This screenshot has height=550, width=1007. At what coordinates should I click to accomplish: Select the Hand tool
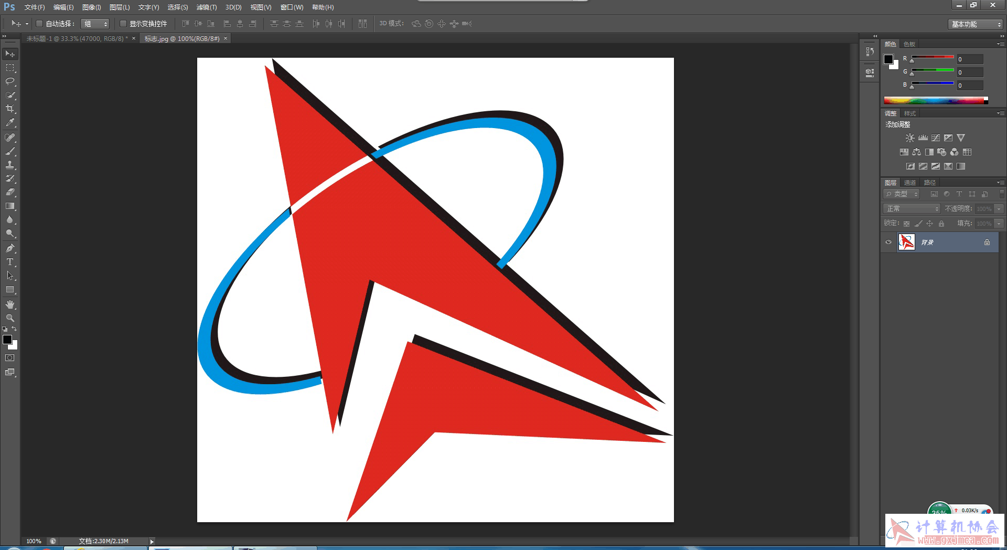click(10, 304)
